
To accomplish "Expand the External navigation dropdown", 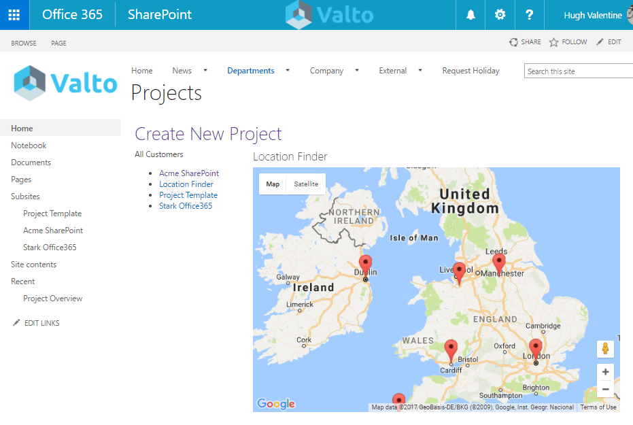I will 421,70.
